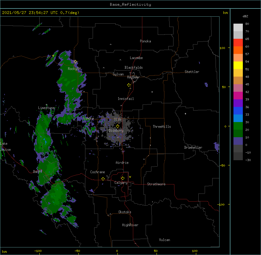Click the ThreeHills label
The height and width of the screenshot is (255, 261).
[x=162, y=127]
